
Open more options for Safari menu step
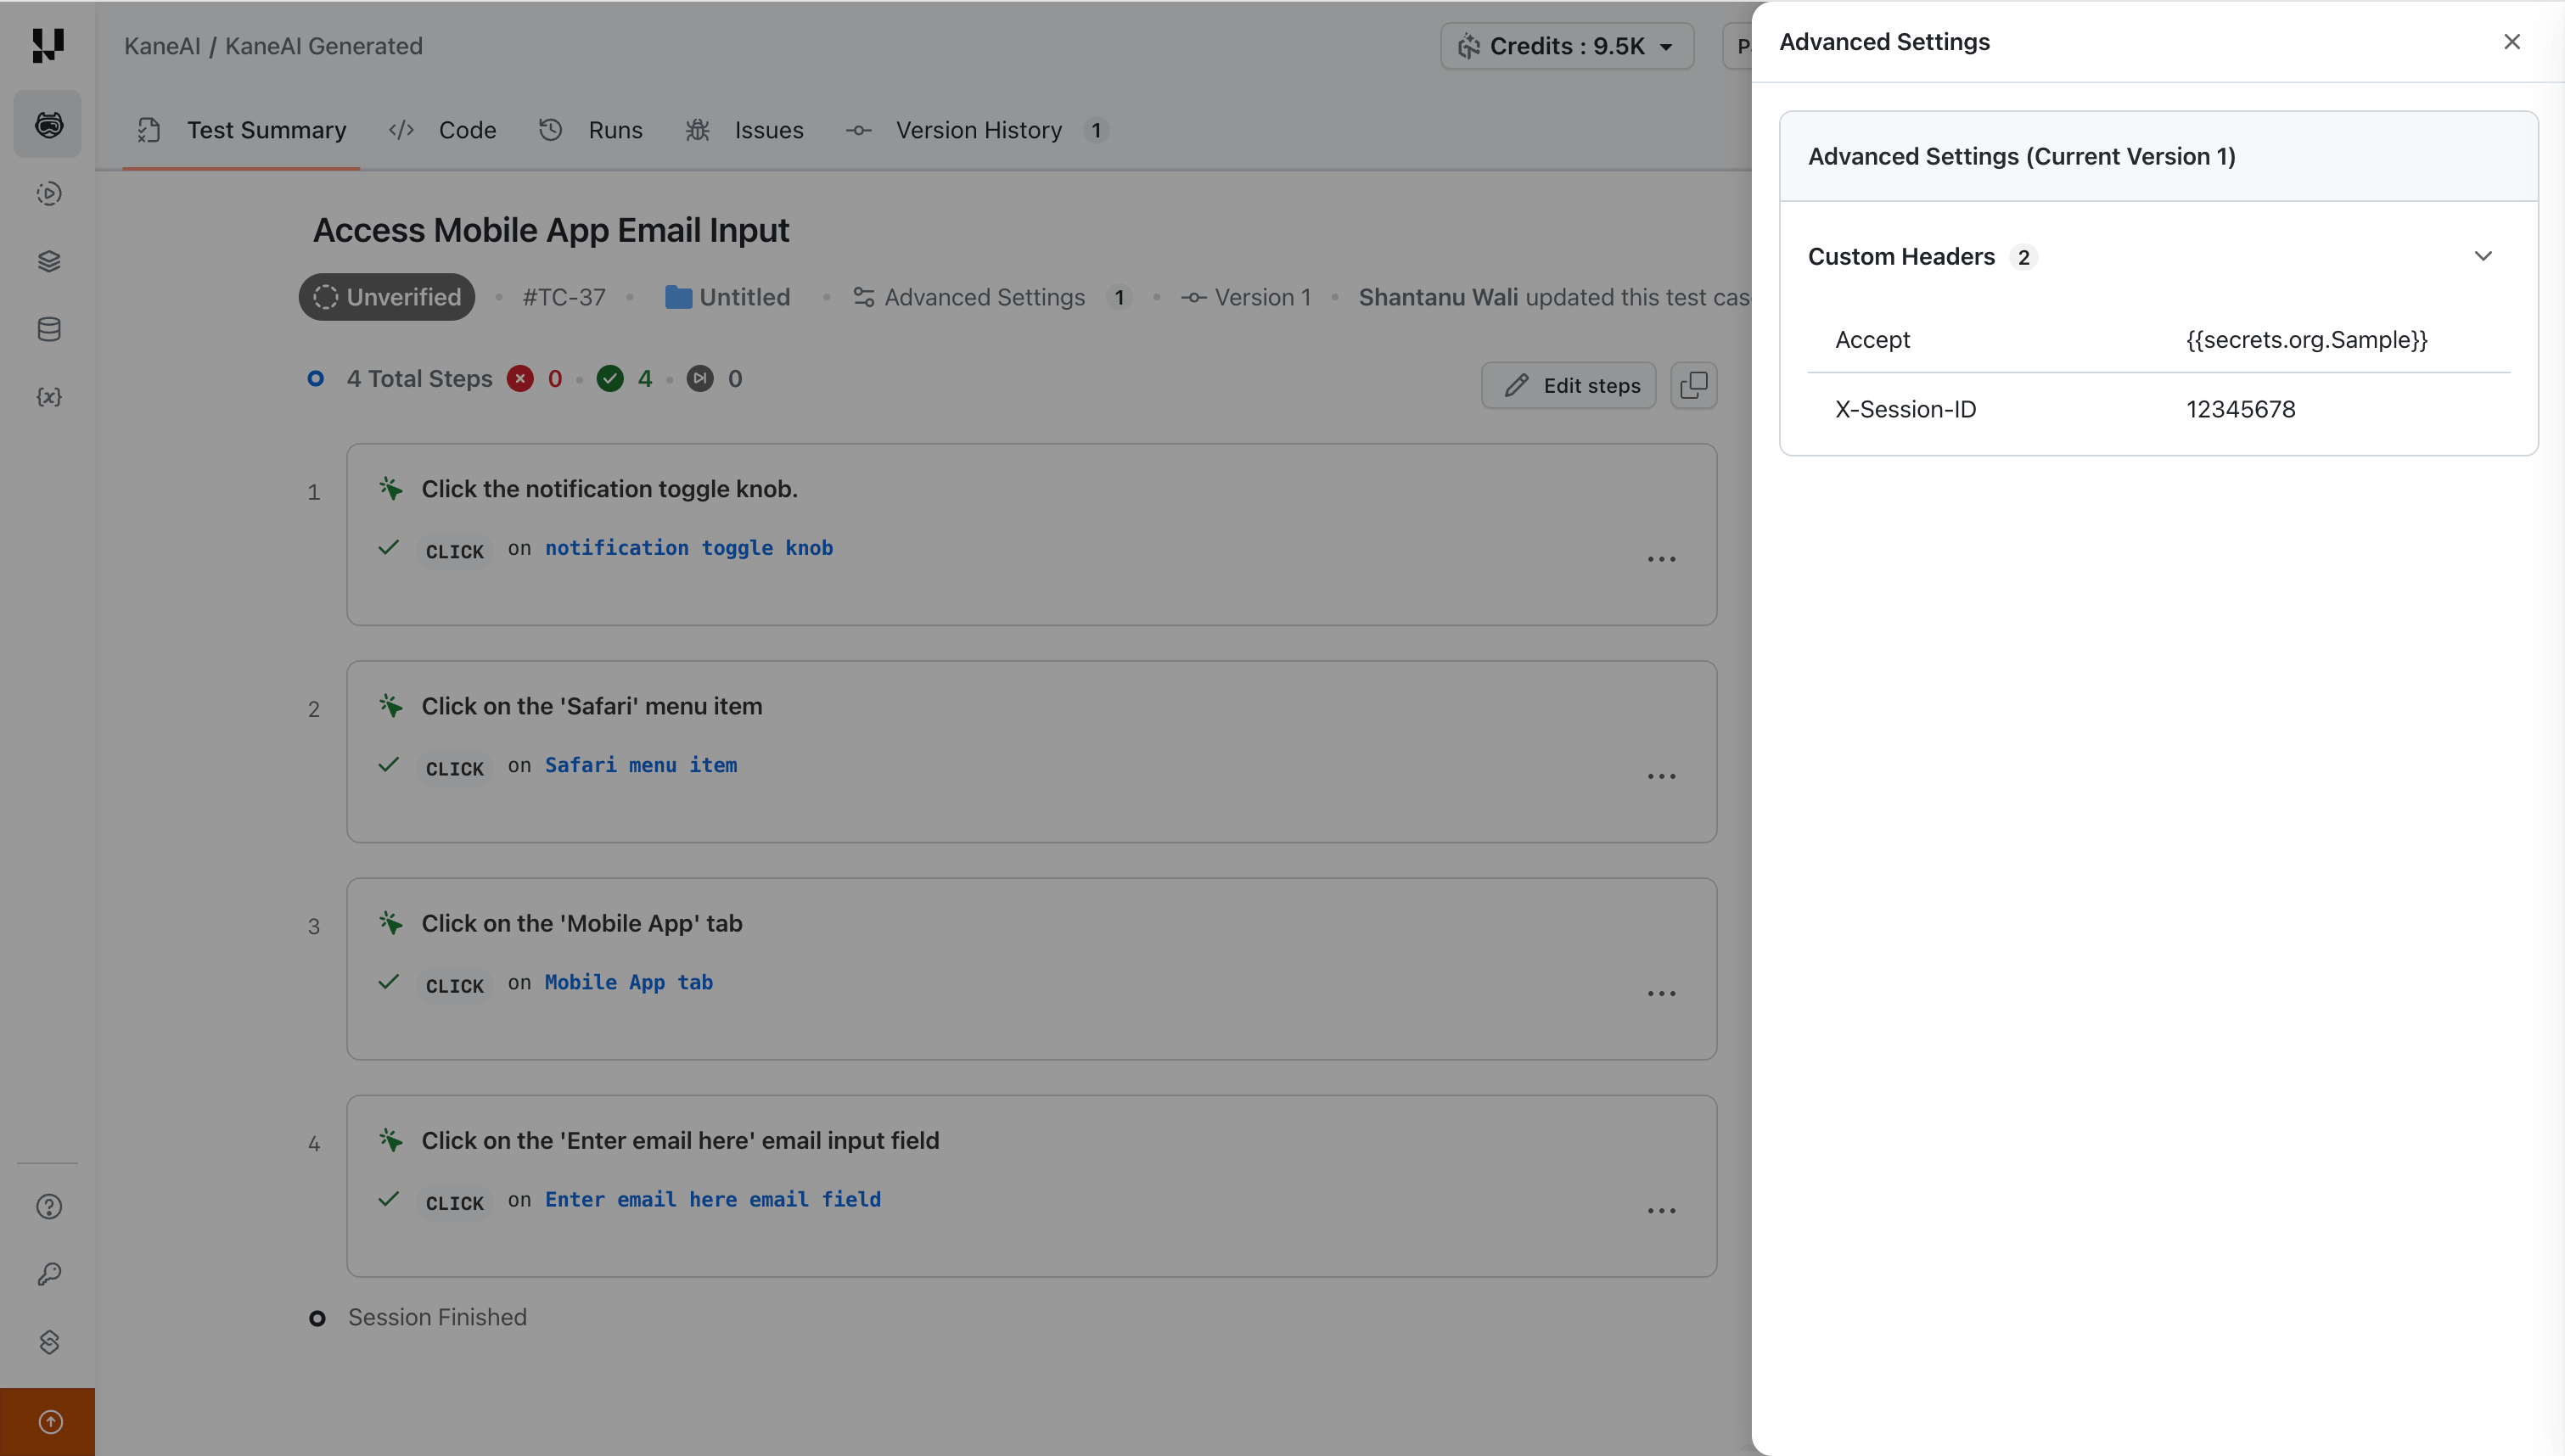[1661, 776]
